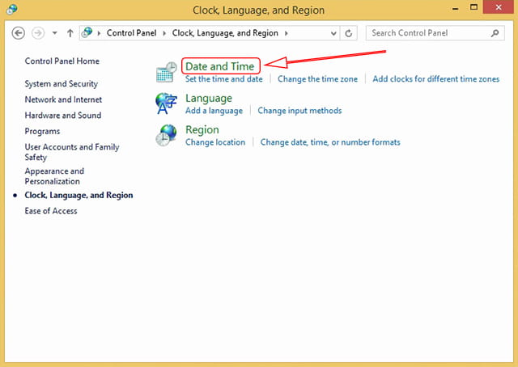
Task: Open User Accounts and Family Safety
Action: [72, 152]
